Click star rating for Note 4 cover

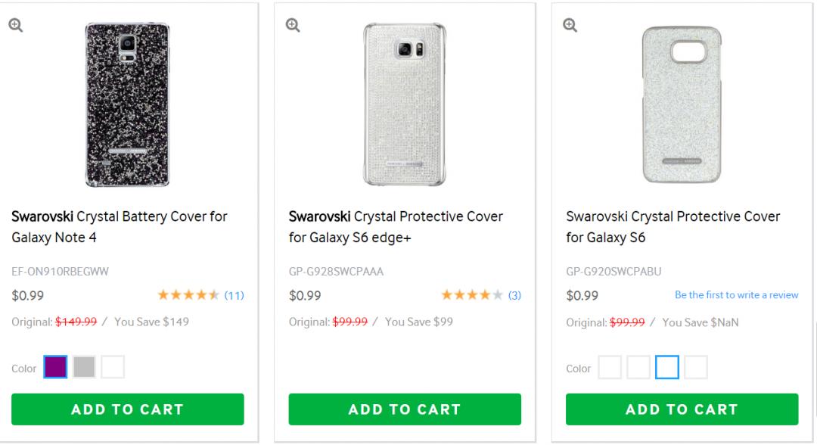(188, 295)
